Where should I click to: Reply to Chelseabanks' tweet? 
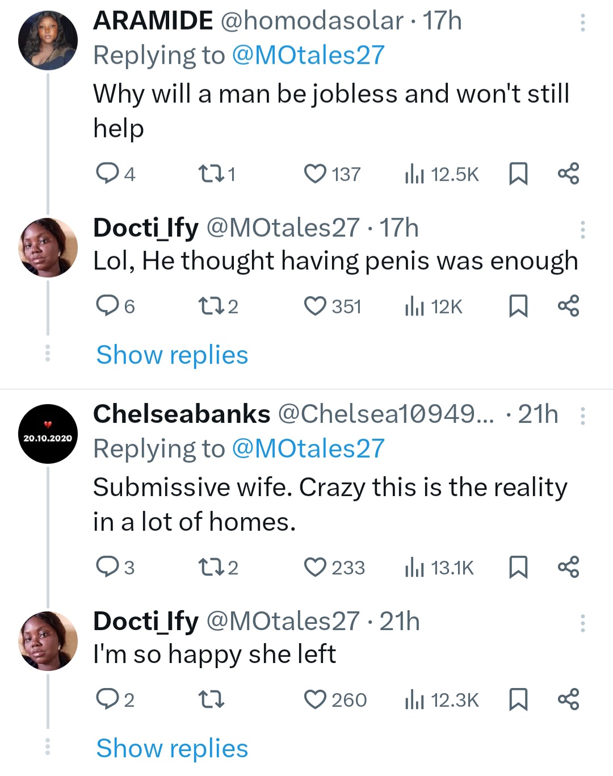106,567
